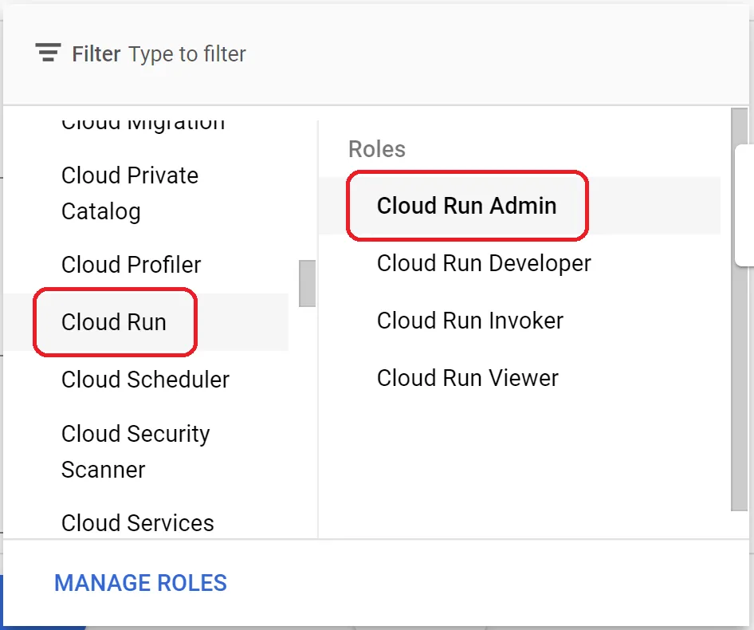Open the Cloud Run category

pos(114,322)
